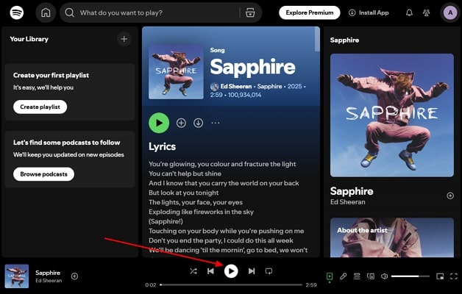The image size is (462, 294).
Task: Go to Home via house icon
Action: click(x=46, y=12)
